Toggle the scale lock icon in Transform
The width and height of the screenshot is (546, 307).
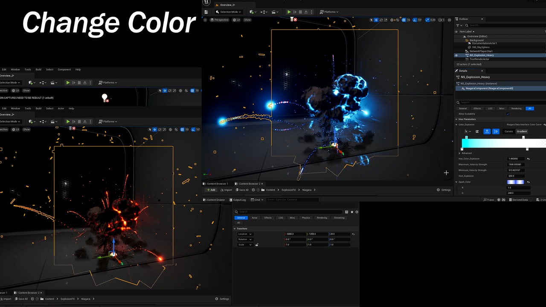coord(257,244)
